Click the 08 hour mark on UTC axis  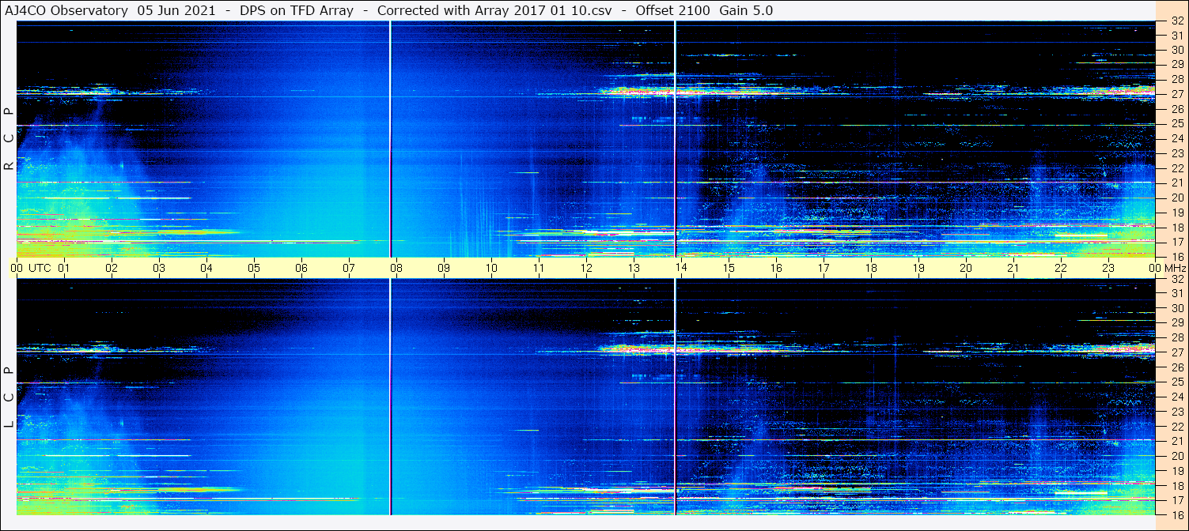click(x=396, y=268)
